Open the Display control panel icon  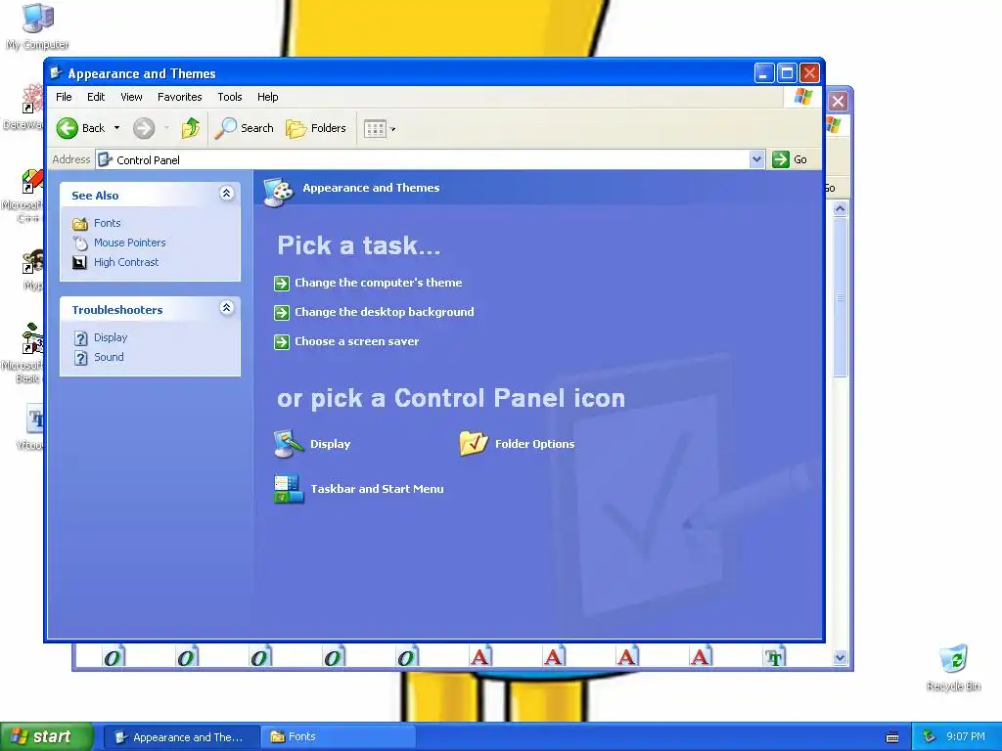click(312, 444)
